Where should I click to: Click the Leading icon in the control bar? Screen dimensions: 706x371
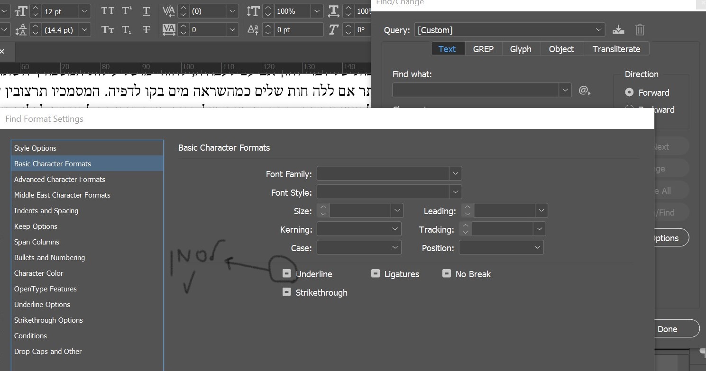pos(21,29)
